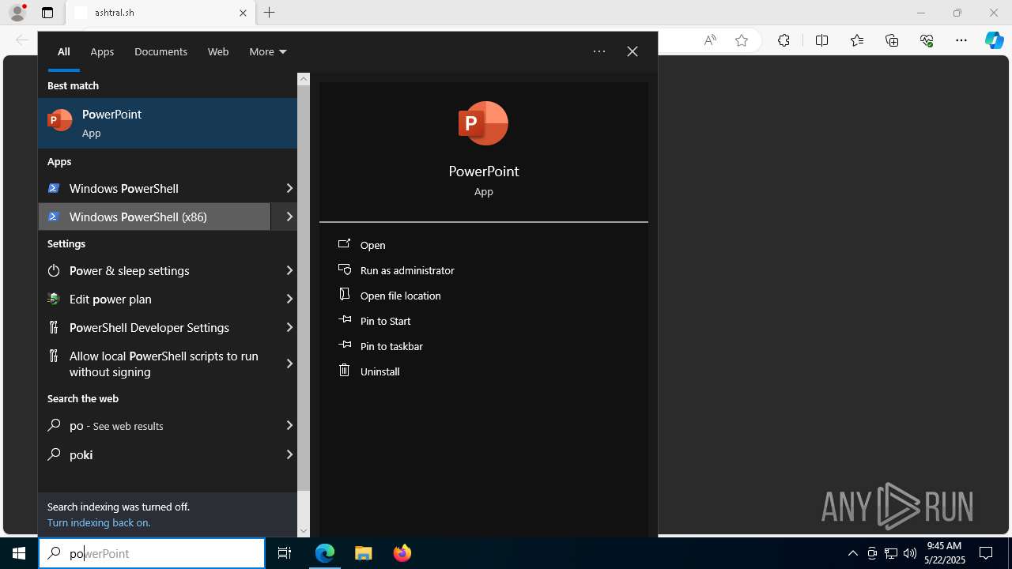Image resolution: width=1012 pixels, height=569 pixels.
Task: Open the volume control in tray
Action: (910, 553)
